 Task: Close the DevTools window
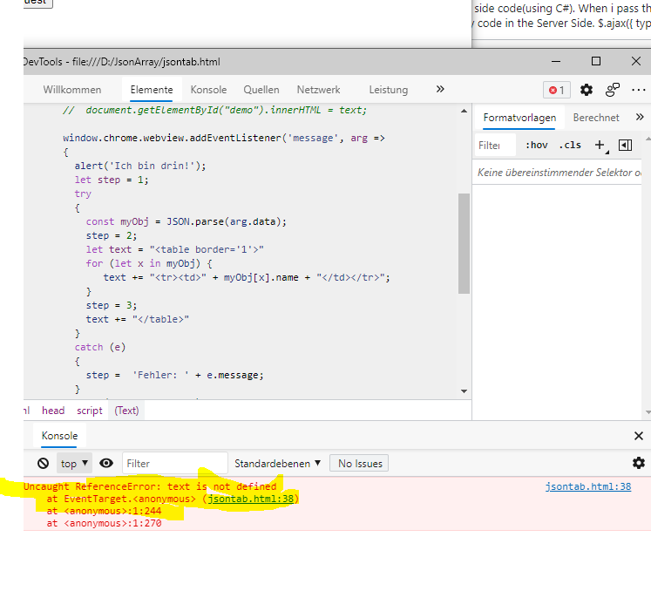click(635, 62)
